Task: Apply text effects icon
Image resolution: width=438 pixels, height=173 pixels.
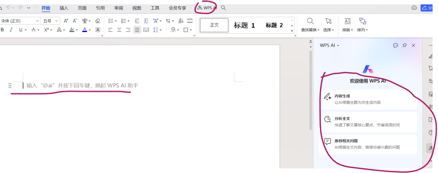Action: tap(59, 30)
